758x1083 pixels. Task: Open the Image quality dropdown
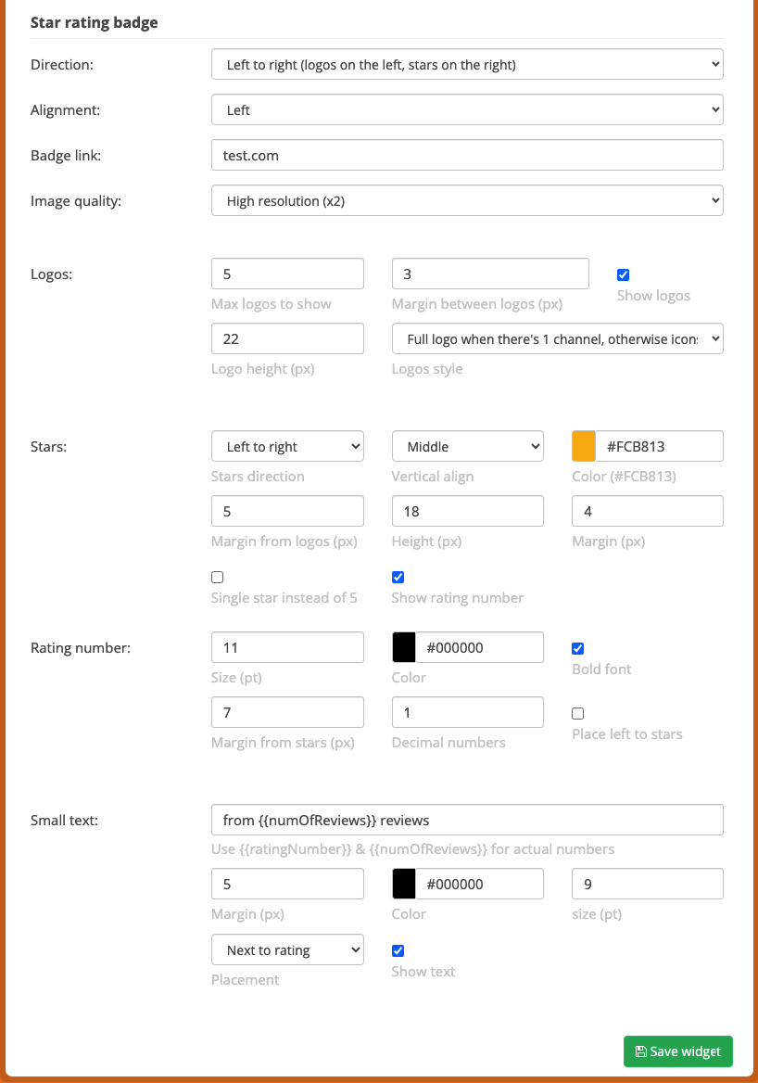coord(467,200)
